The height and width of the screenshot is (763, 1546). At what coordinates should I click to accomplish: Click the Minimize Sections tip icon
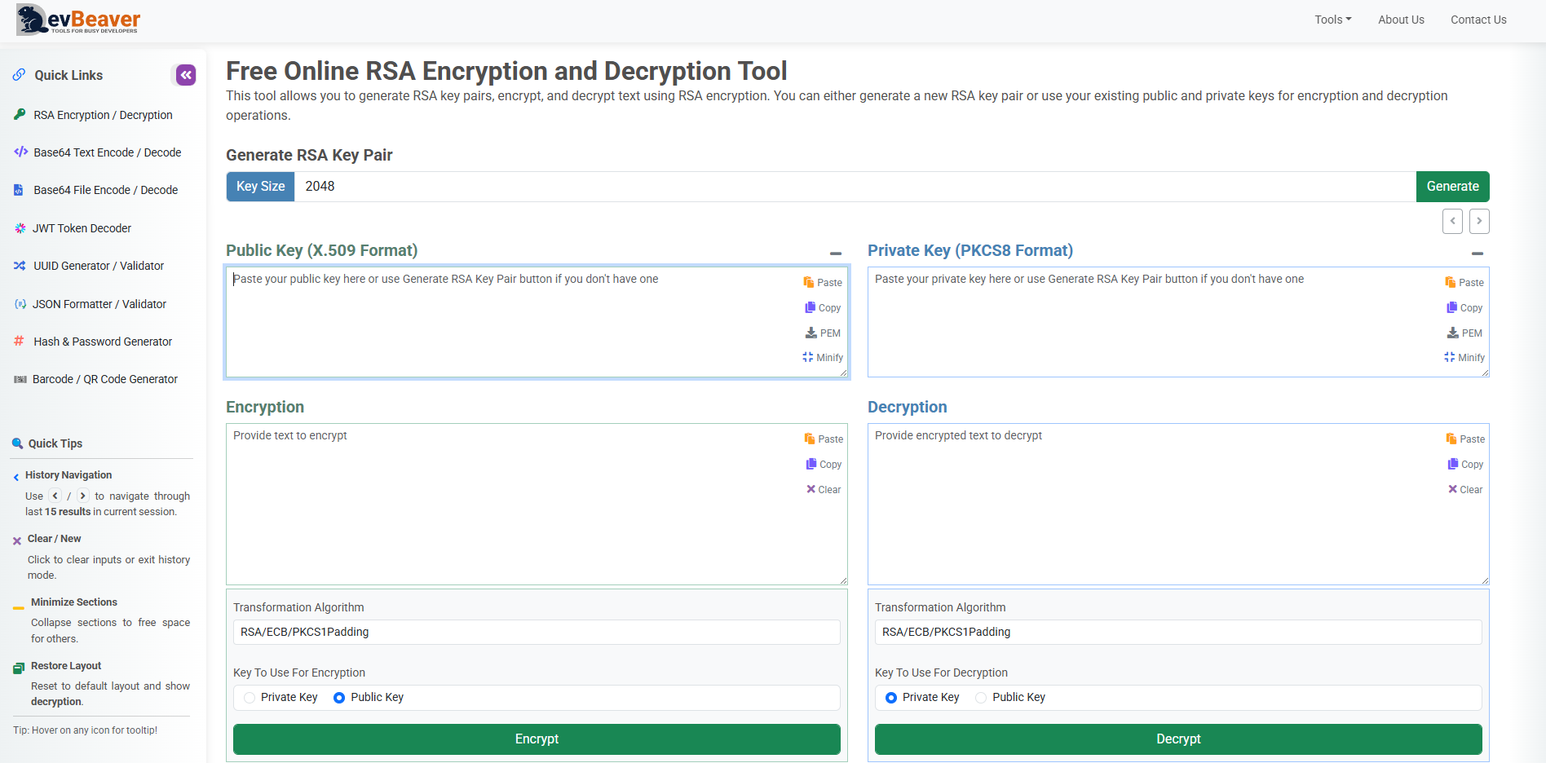19,607
